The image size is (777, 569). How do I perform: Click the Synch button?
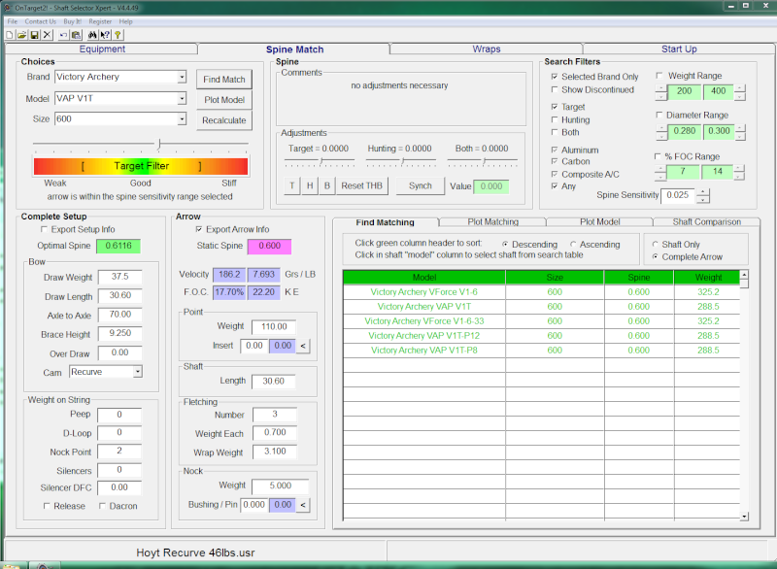tap(421, 185)
